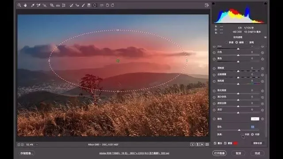This screenshot has height=159, width=283.
Task: Open the red mask color swatch
Action: [x=235, y=143]
